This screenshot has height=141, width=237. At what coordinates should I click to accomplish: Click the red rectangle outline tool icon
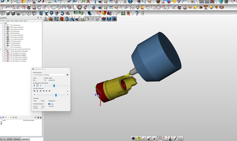153,7
